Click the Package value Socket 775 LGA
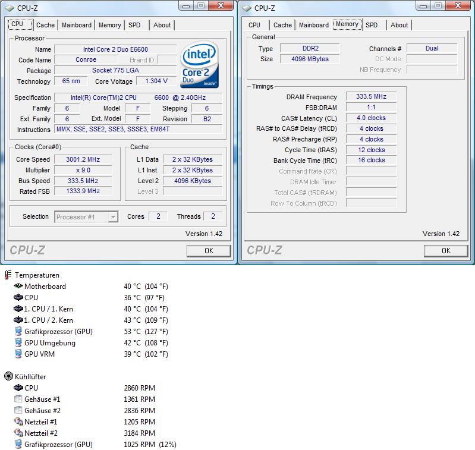 point(115,70)
